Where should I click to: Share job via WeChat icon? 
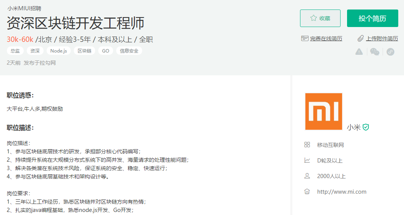375,52
